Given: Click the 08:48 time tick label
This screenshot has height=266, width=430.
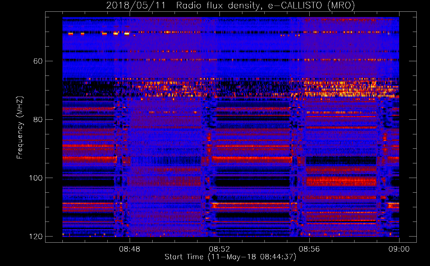Looking at the screenshot, I should click(x=130, y=249).
